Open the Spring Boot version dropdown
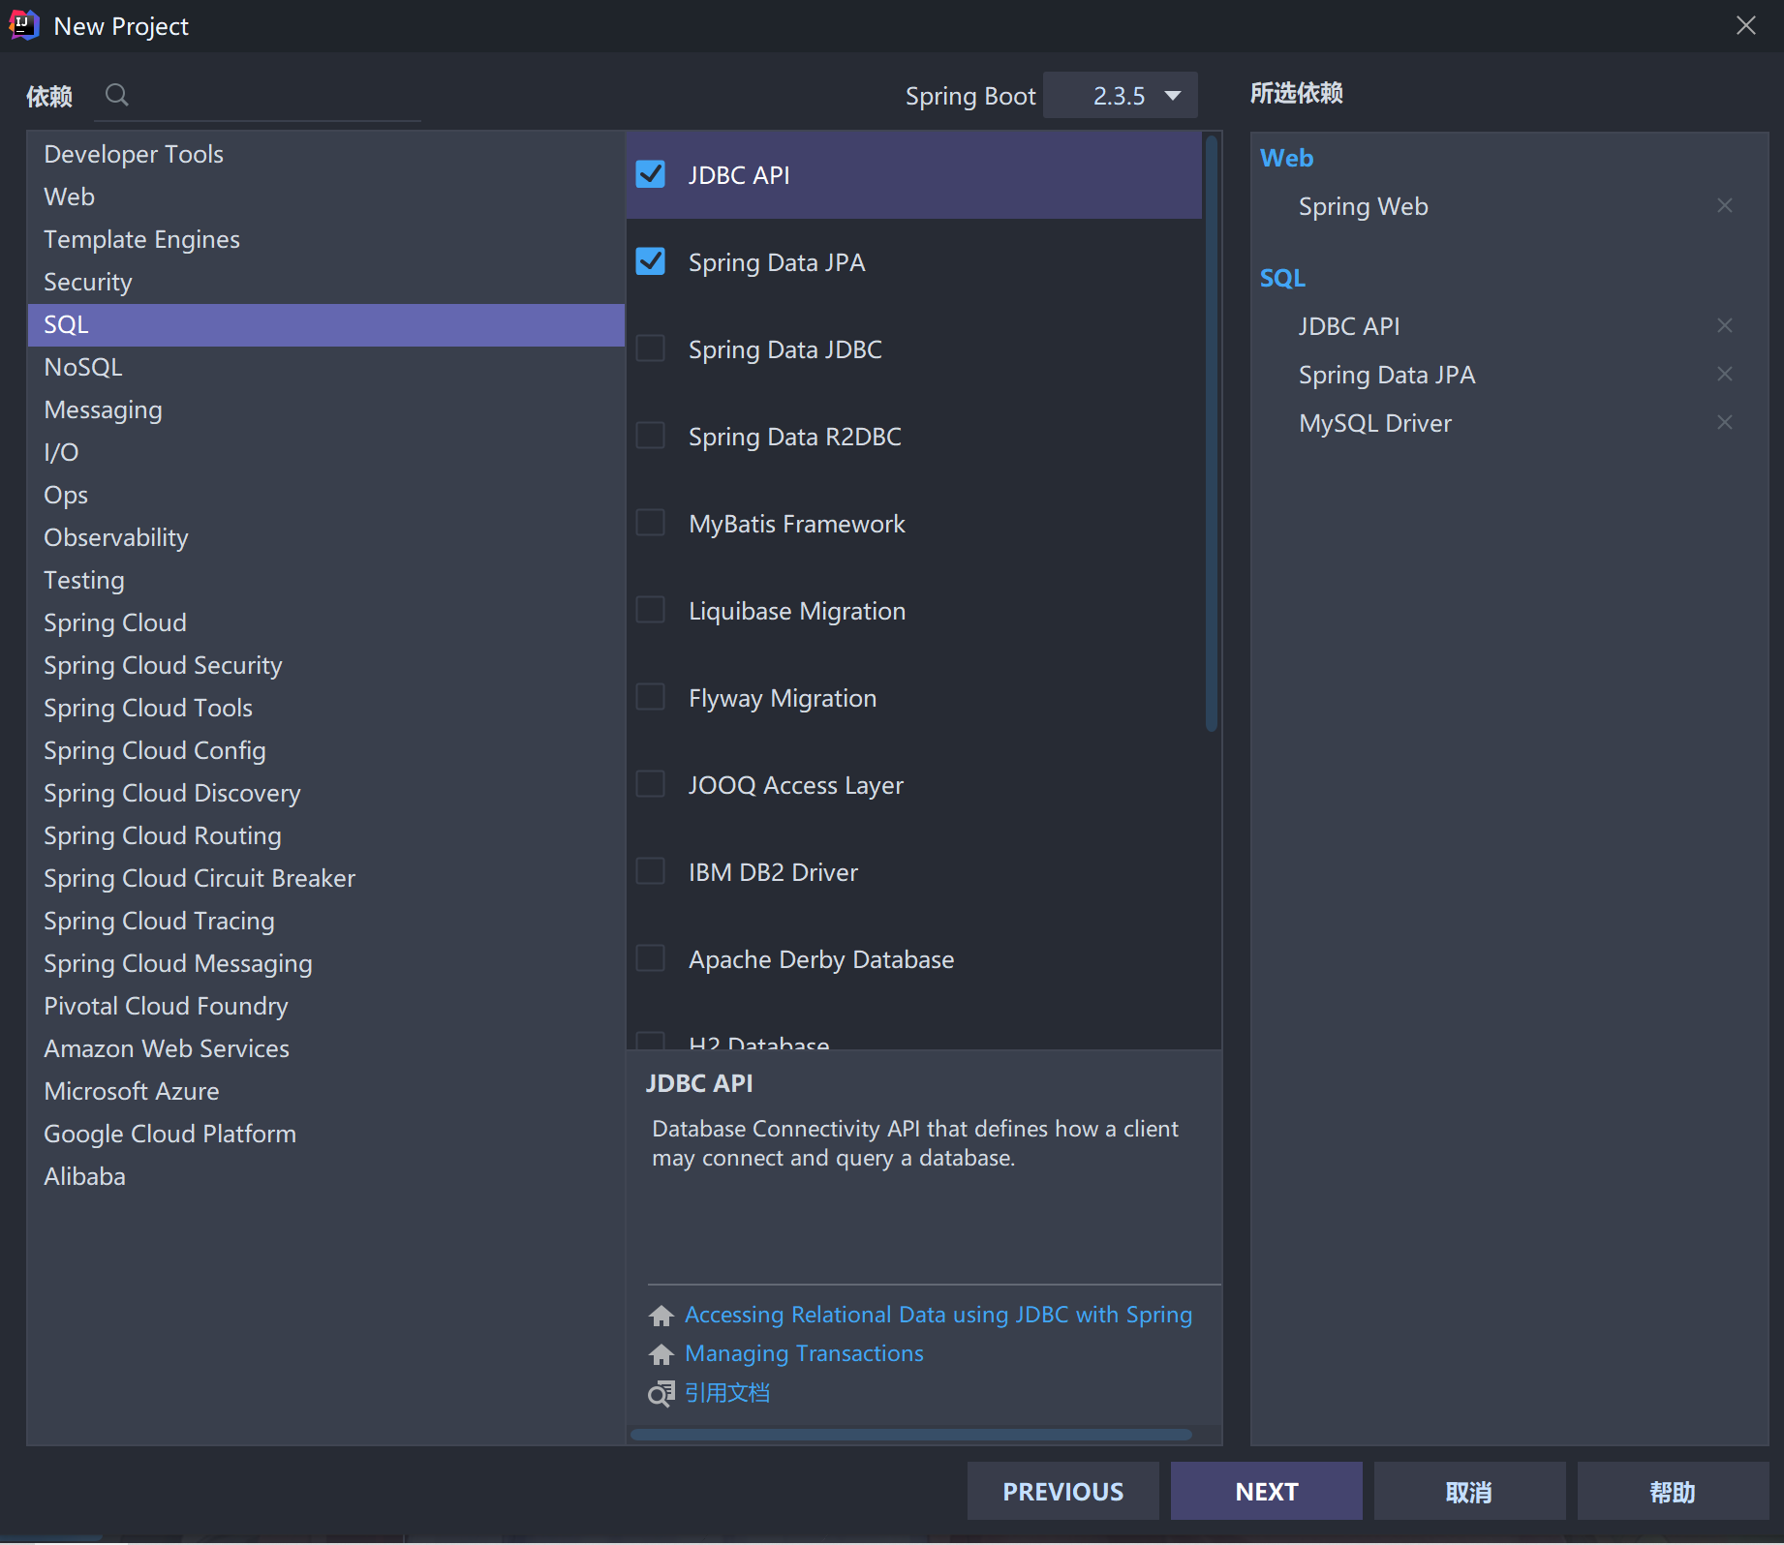The image size is (1784, 1545). tap(1121, 96)
